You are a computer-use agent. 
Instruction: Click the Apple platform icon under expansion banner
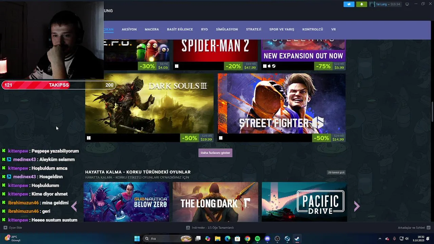269,66
